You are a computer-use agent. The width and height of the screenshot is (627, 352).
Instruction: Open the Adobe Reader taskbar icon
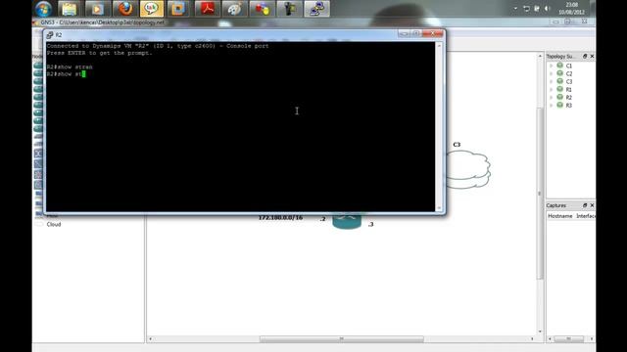[207, 9]
